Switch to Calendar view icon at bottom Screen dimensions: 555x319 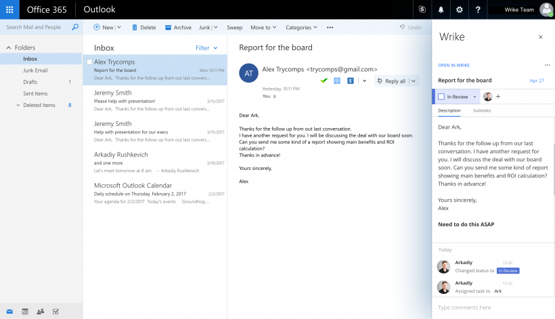pos(25,312)
